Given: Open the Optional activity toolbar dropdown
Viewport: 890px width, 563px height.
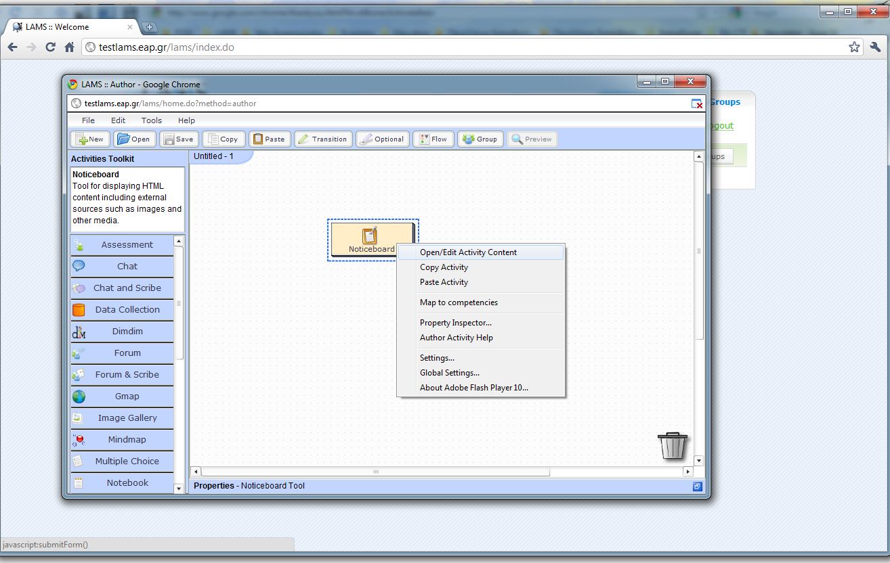Looking at the screenshot, I should tap(383, 139).
